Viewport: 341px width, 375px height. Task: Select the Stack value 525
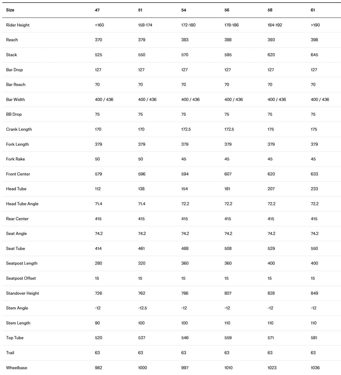98,55
